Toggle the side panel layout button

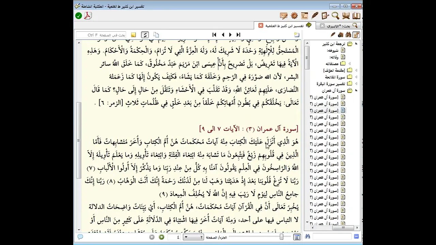click(x=297, y=237)
